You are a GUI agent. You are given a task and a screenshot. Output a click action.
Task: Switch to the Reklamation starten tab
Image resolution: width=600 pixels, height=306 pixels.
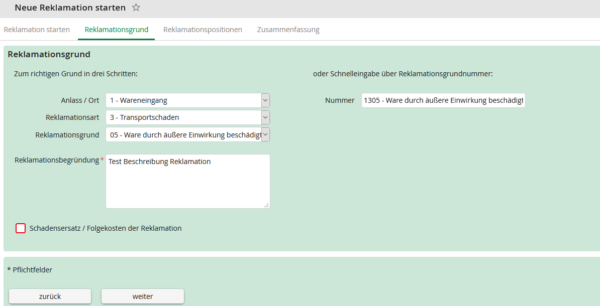click(37, 30)
